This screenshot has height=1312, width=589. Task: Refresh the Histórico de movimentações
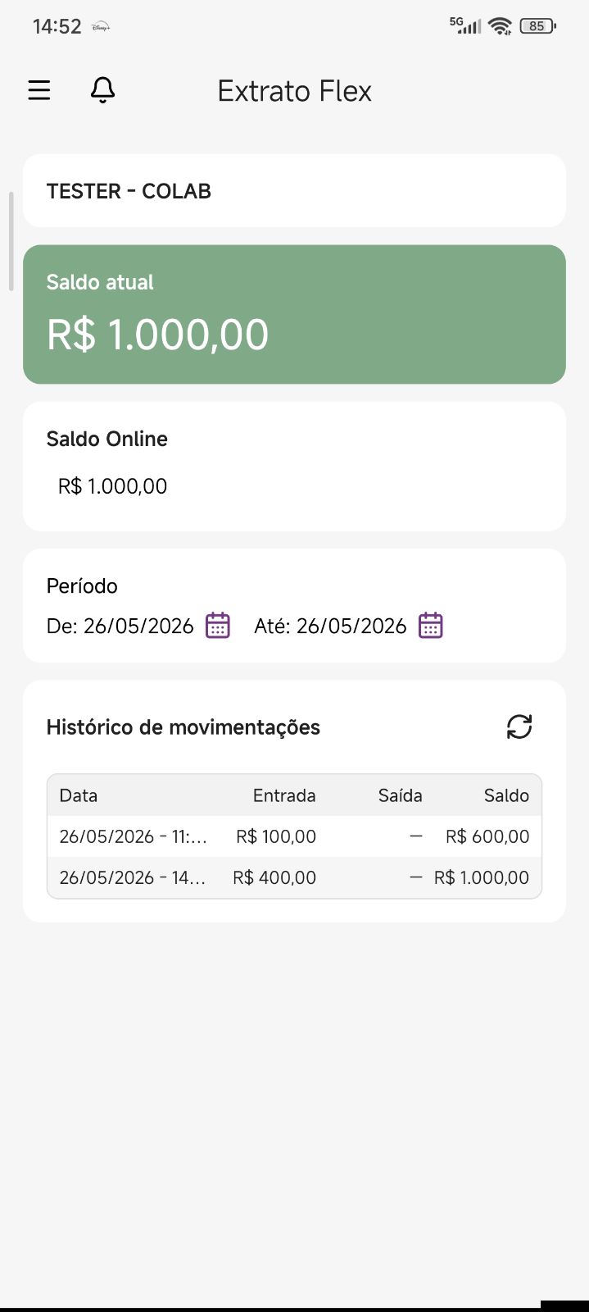(519, 727)
